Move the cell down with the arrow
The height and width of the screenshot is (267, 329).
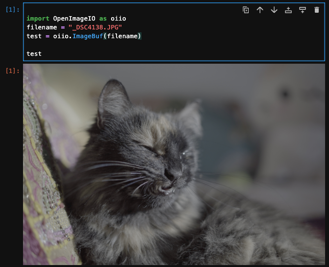tap(274, 10)
